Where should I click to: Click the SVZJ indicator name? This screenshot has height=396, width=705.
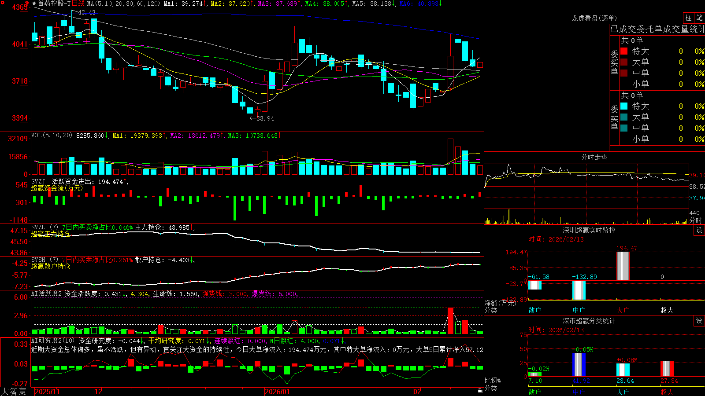click(38, 181)
